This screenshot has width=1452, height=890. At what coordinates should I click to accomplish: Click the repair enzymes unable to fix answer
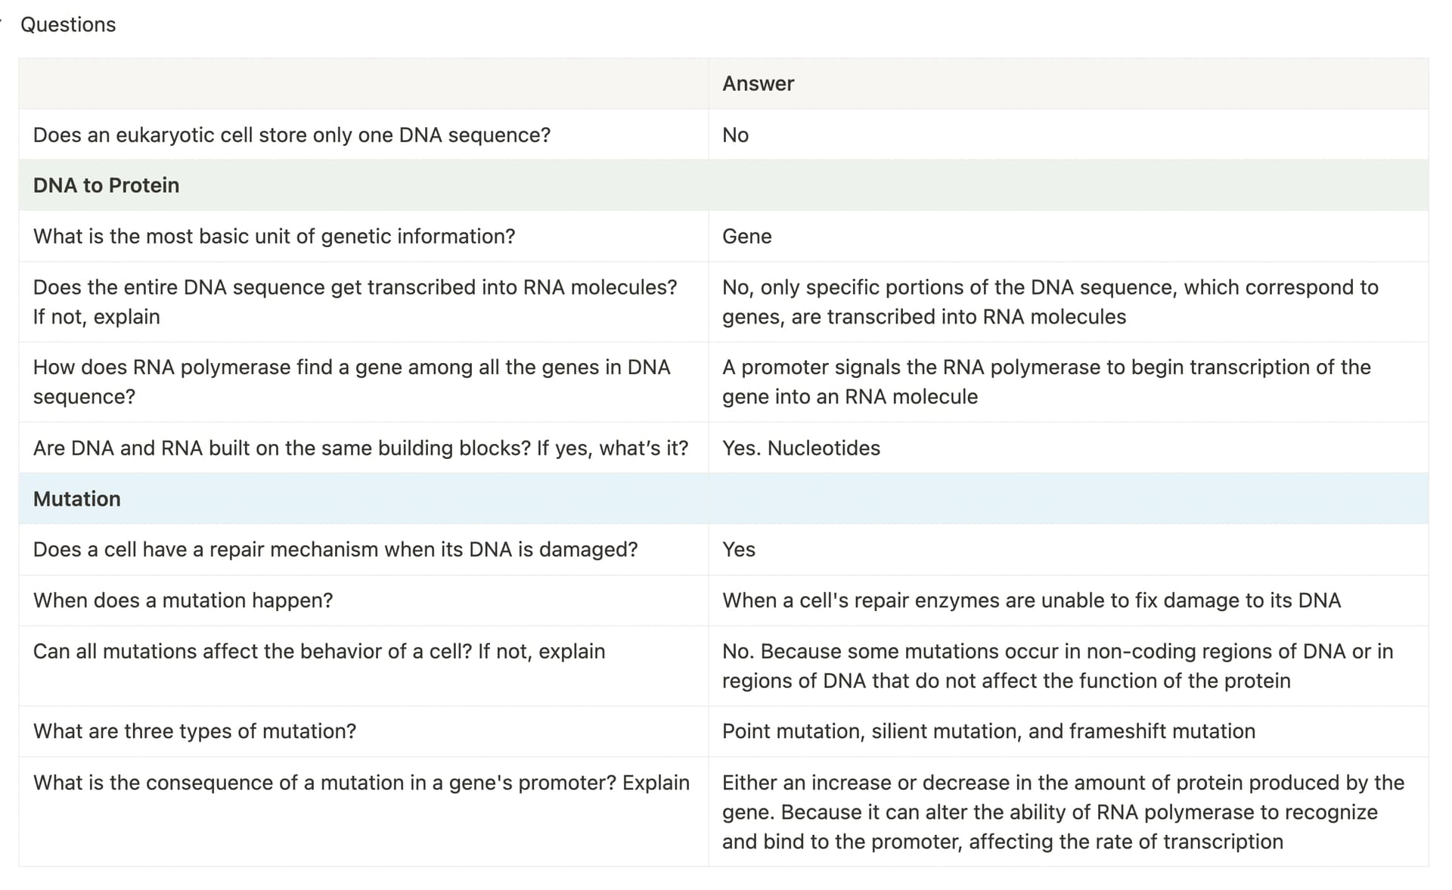tap(1031, 600)
